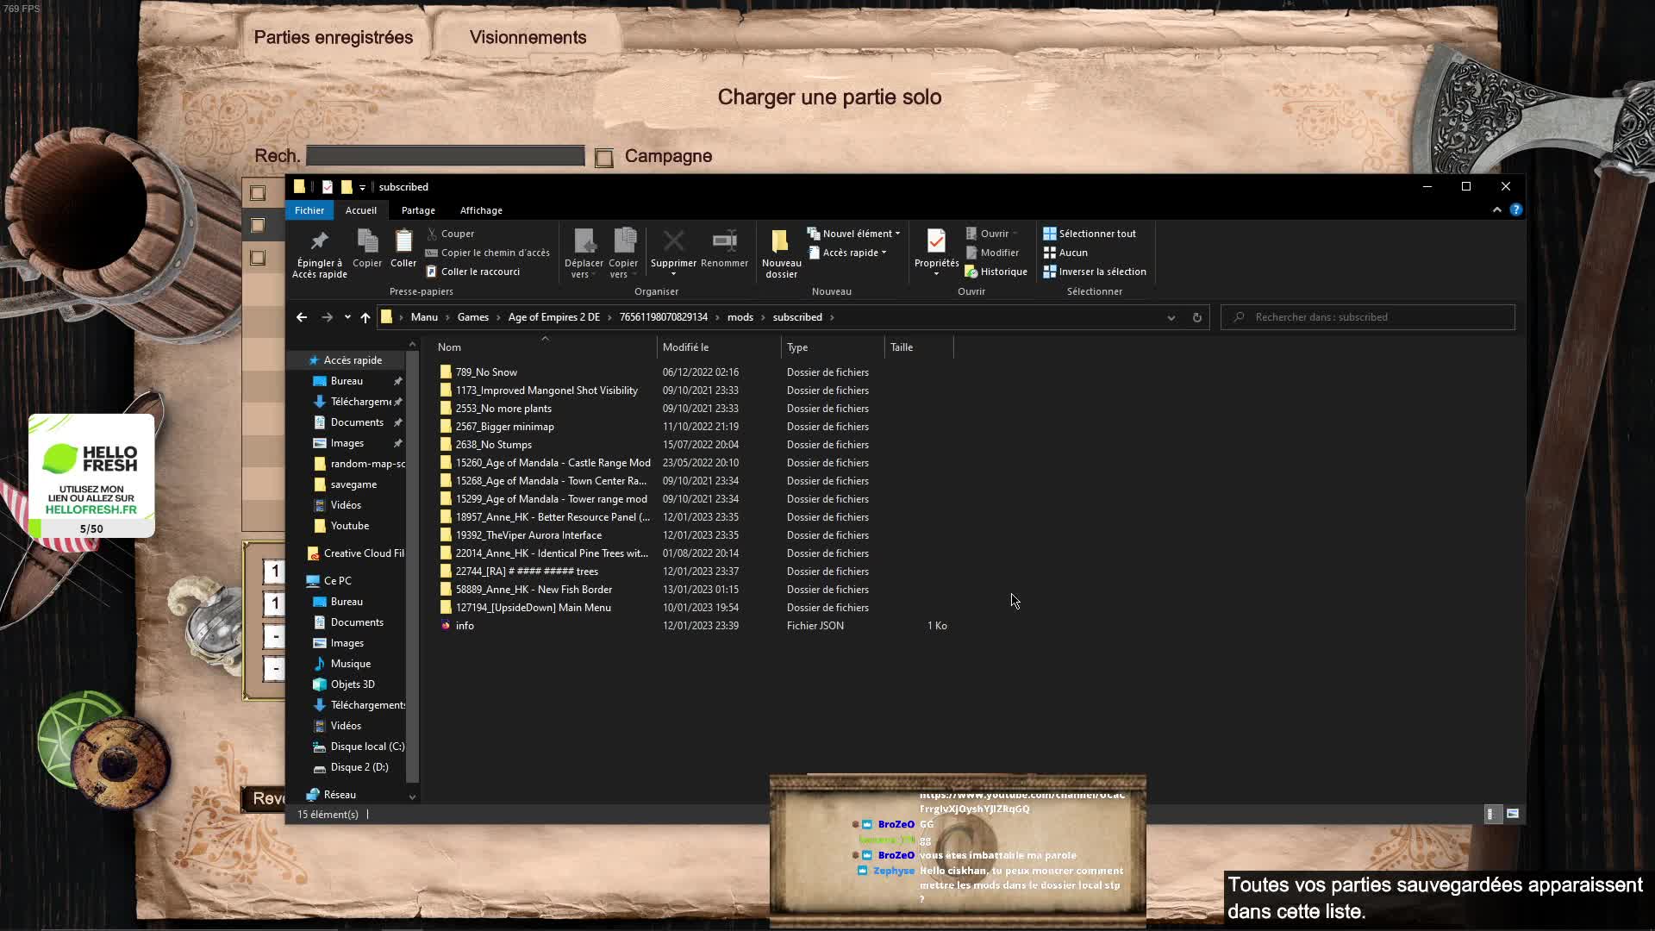Image resolution: width=1655 pixels, height=931 pixels.
Task: Click Couper in the ribbon
Action: [450, 234]
